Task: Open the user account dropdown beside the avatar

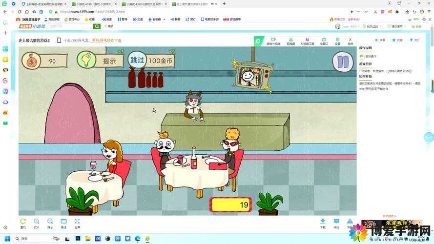Action: point(359,26)
